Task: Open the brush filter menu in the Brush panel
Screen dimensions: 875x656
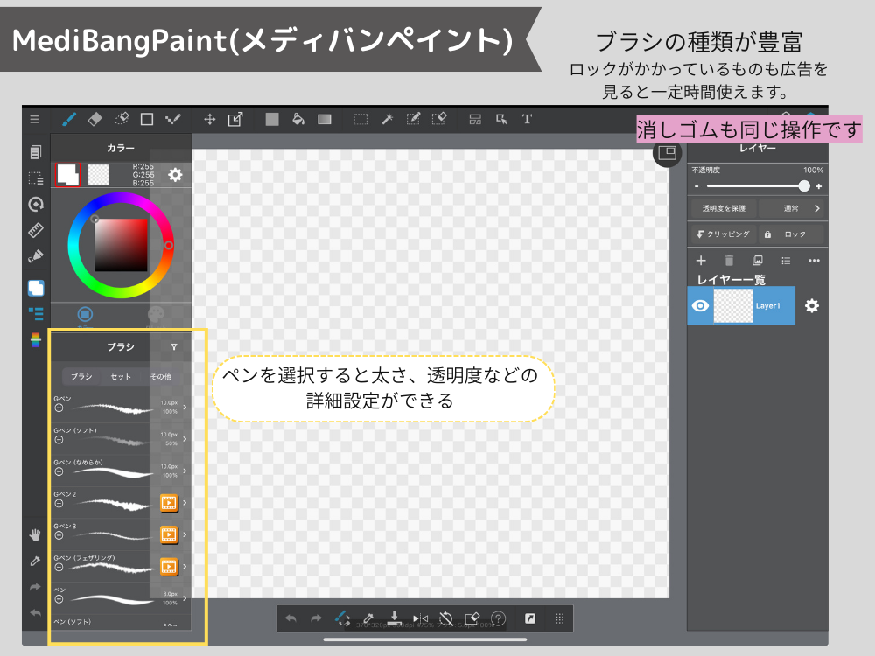Action: [x=172, y=346]
